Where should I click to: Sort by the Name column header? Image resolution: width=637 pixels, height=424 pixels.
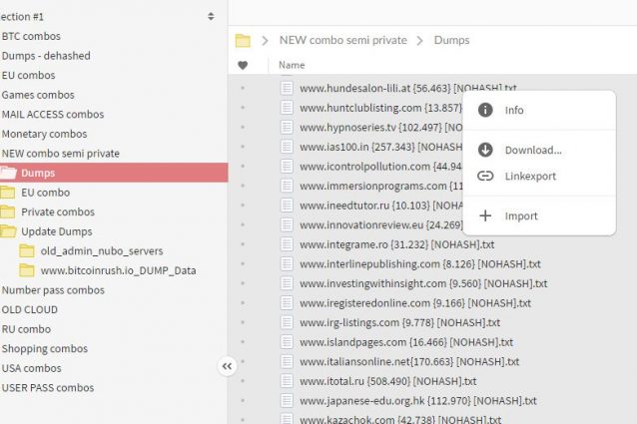(x=292, y=65)
